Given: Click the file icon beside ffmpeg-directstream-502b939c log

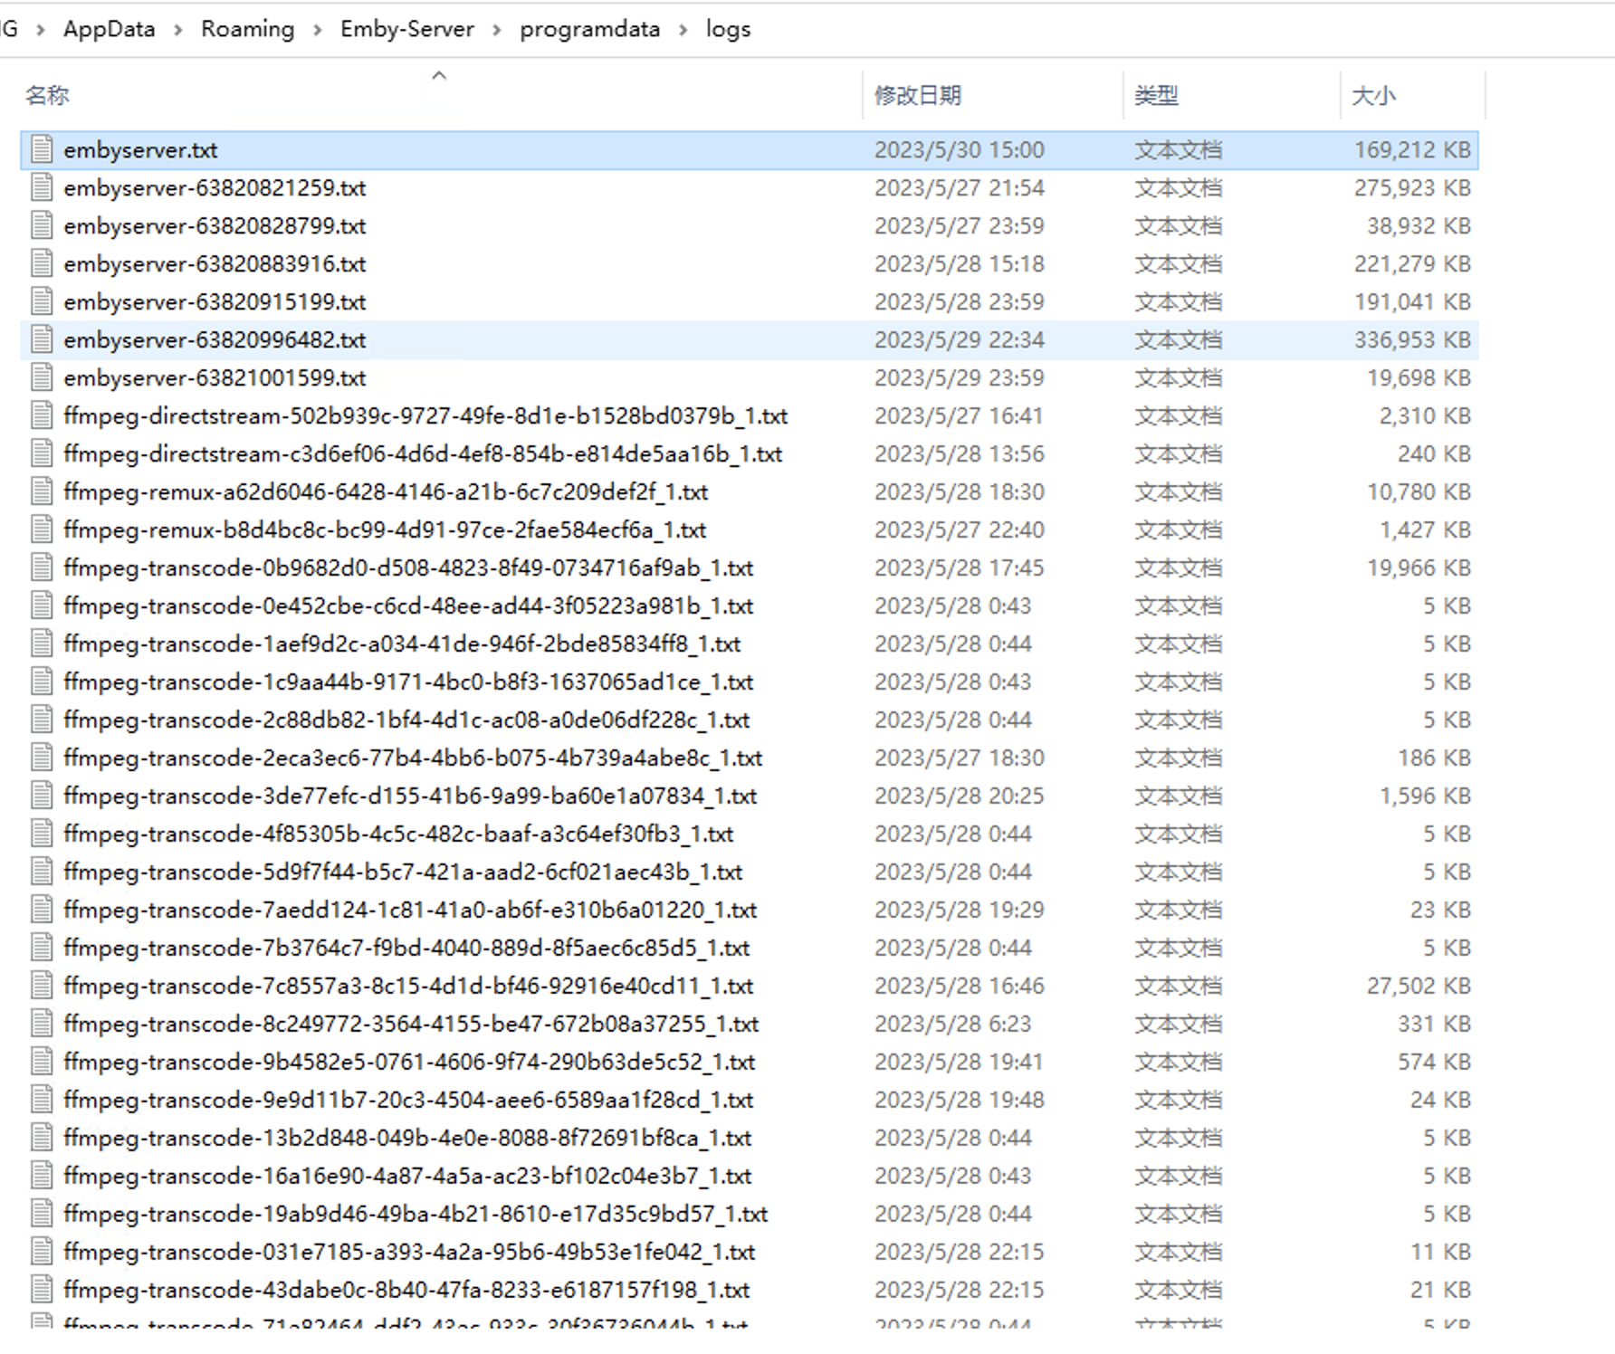Looking at the screenshot, I should 42,415.
